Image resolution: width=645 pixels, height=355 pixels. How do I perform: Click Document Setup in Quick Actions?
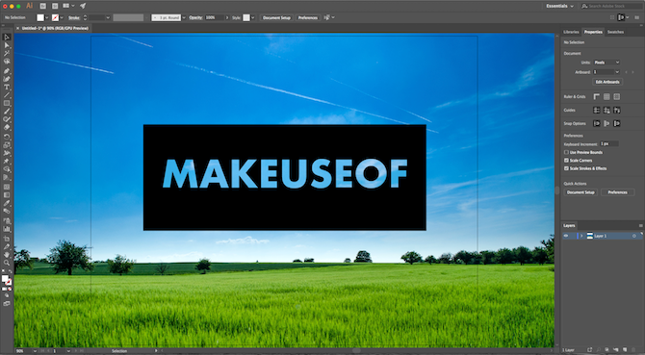[580, 192]
